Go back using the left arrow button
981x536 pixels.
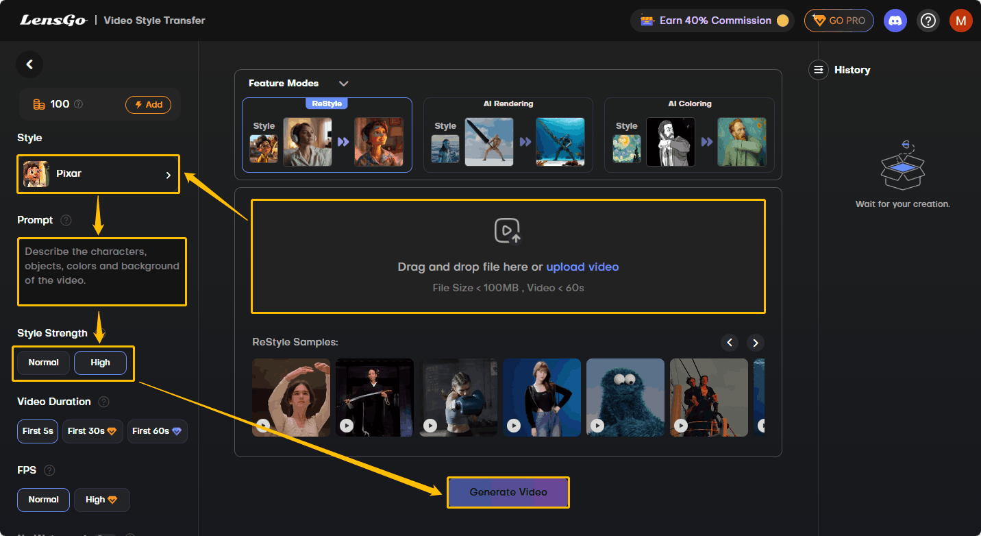pyautogui.click(x=29, y=64)
